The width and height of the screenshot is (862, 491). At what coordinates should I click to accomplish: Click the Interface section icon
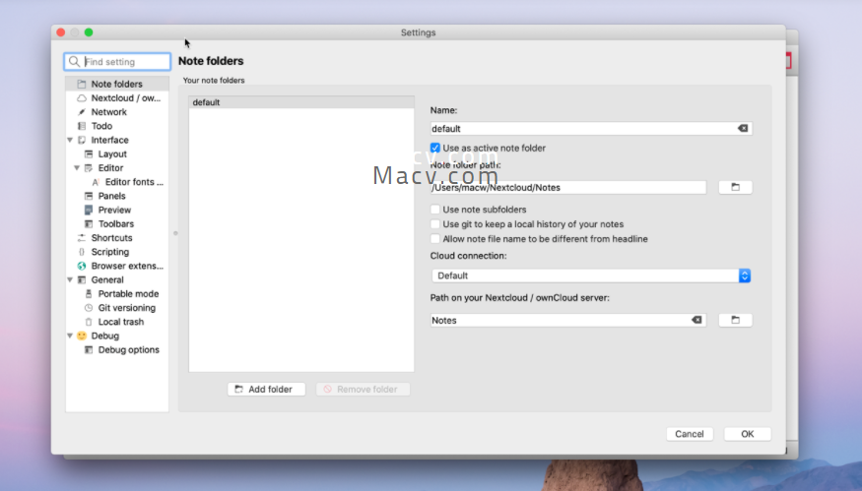[x=82, y=140]
